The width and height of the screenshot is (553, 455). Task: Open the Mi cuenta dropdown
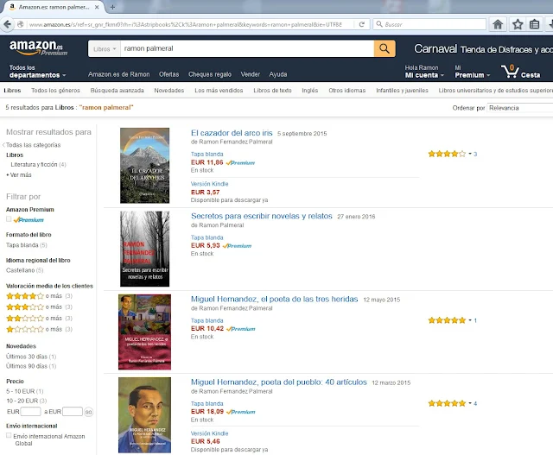[x=424, y=72]
